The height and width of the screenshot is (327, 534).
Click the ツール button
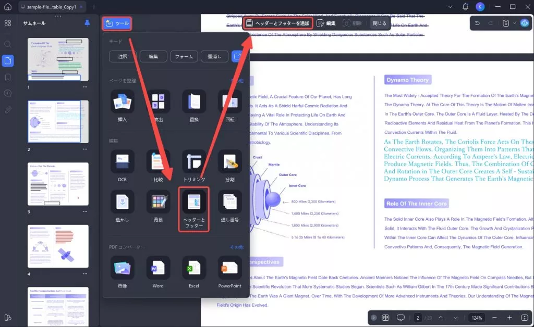click(117, 23)
